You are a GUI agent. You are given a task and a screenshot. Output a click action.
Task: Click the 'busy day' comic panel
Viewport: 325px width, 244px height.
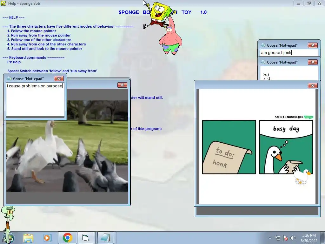(286, 147)
